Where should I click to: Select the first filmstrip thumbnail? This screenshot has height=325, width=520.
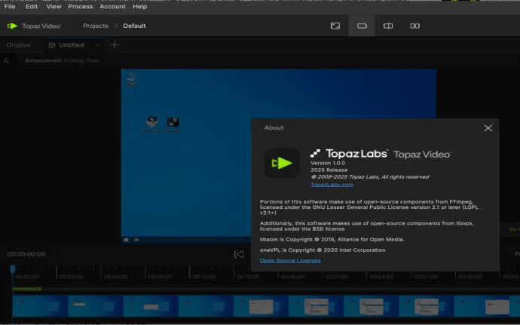[40, 305]
